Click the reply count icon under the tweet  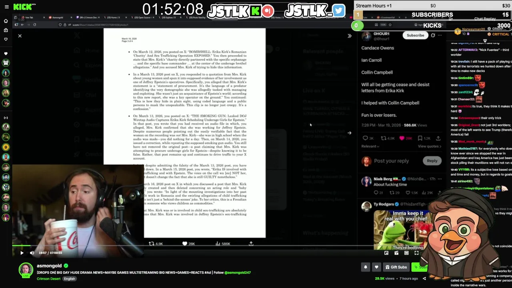click(x=365, y=138)
